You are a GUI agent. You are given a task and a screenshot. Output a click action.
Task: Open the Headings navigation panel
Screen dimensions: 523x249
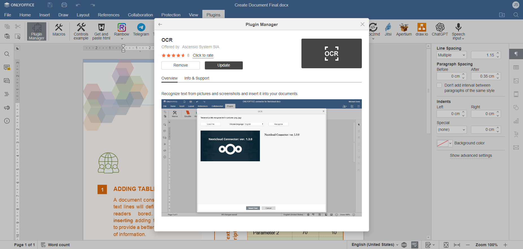[7, 94]
